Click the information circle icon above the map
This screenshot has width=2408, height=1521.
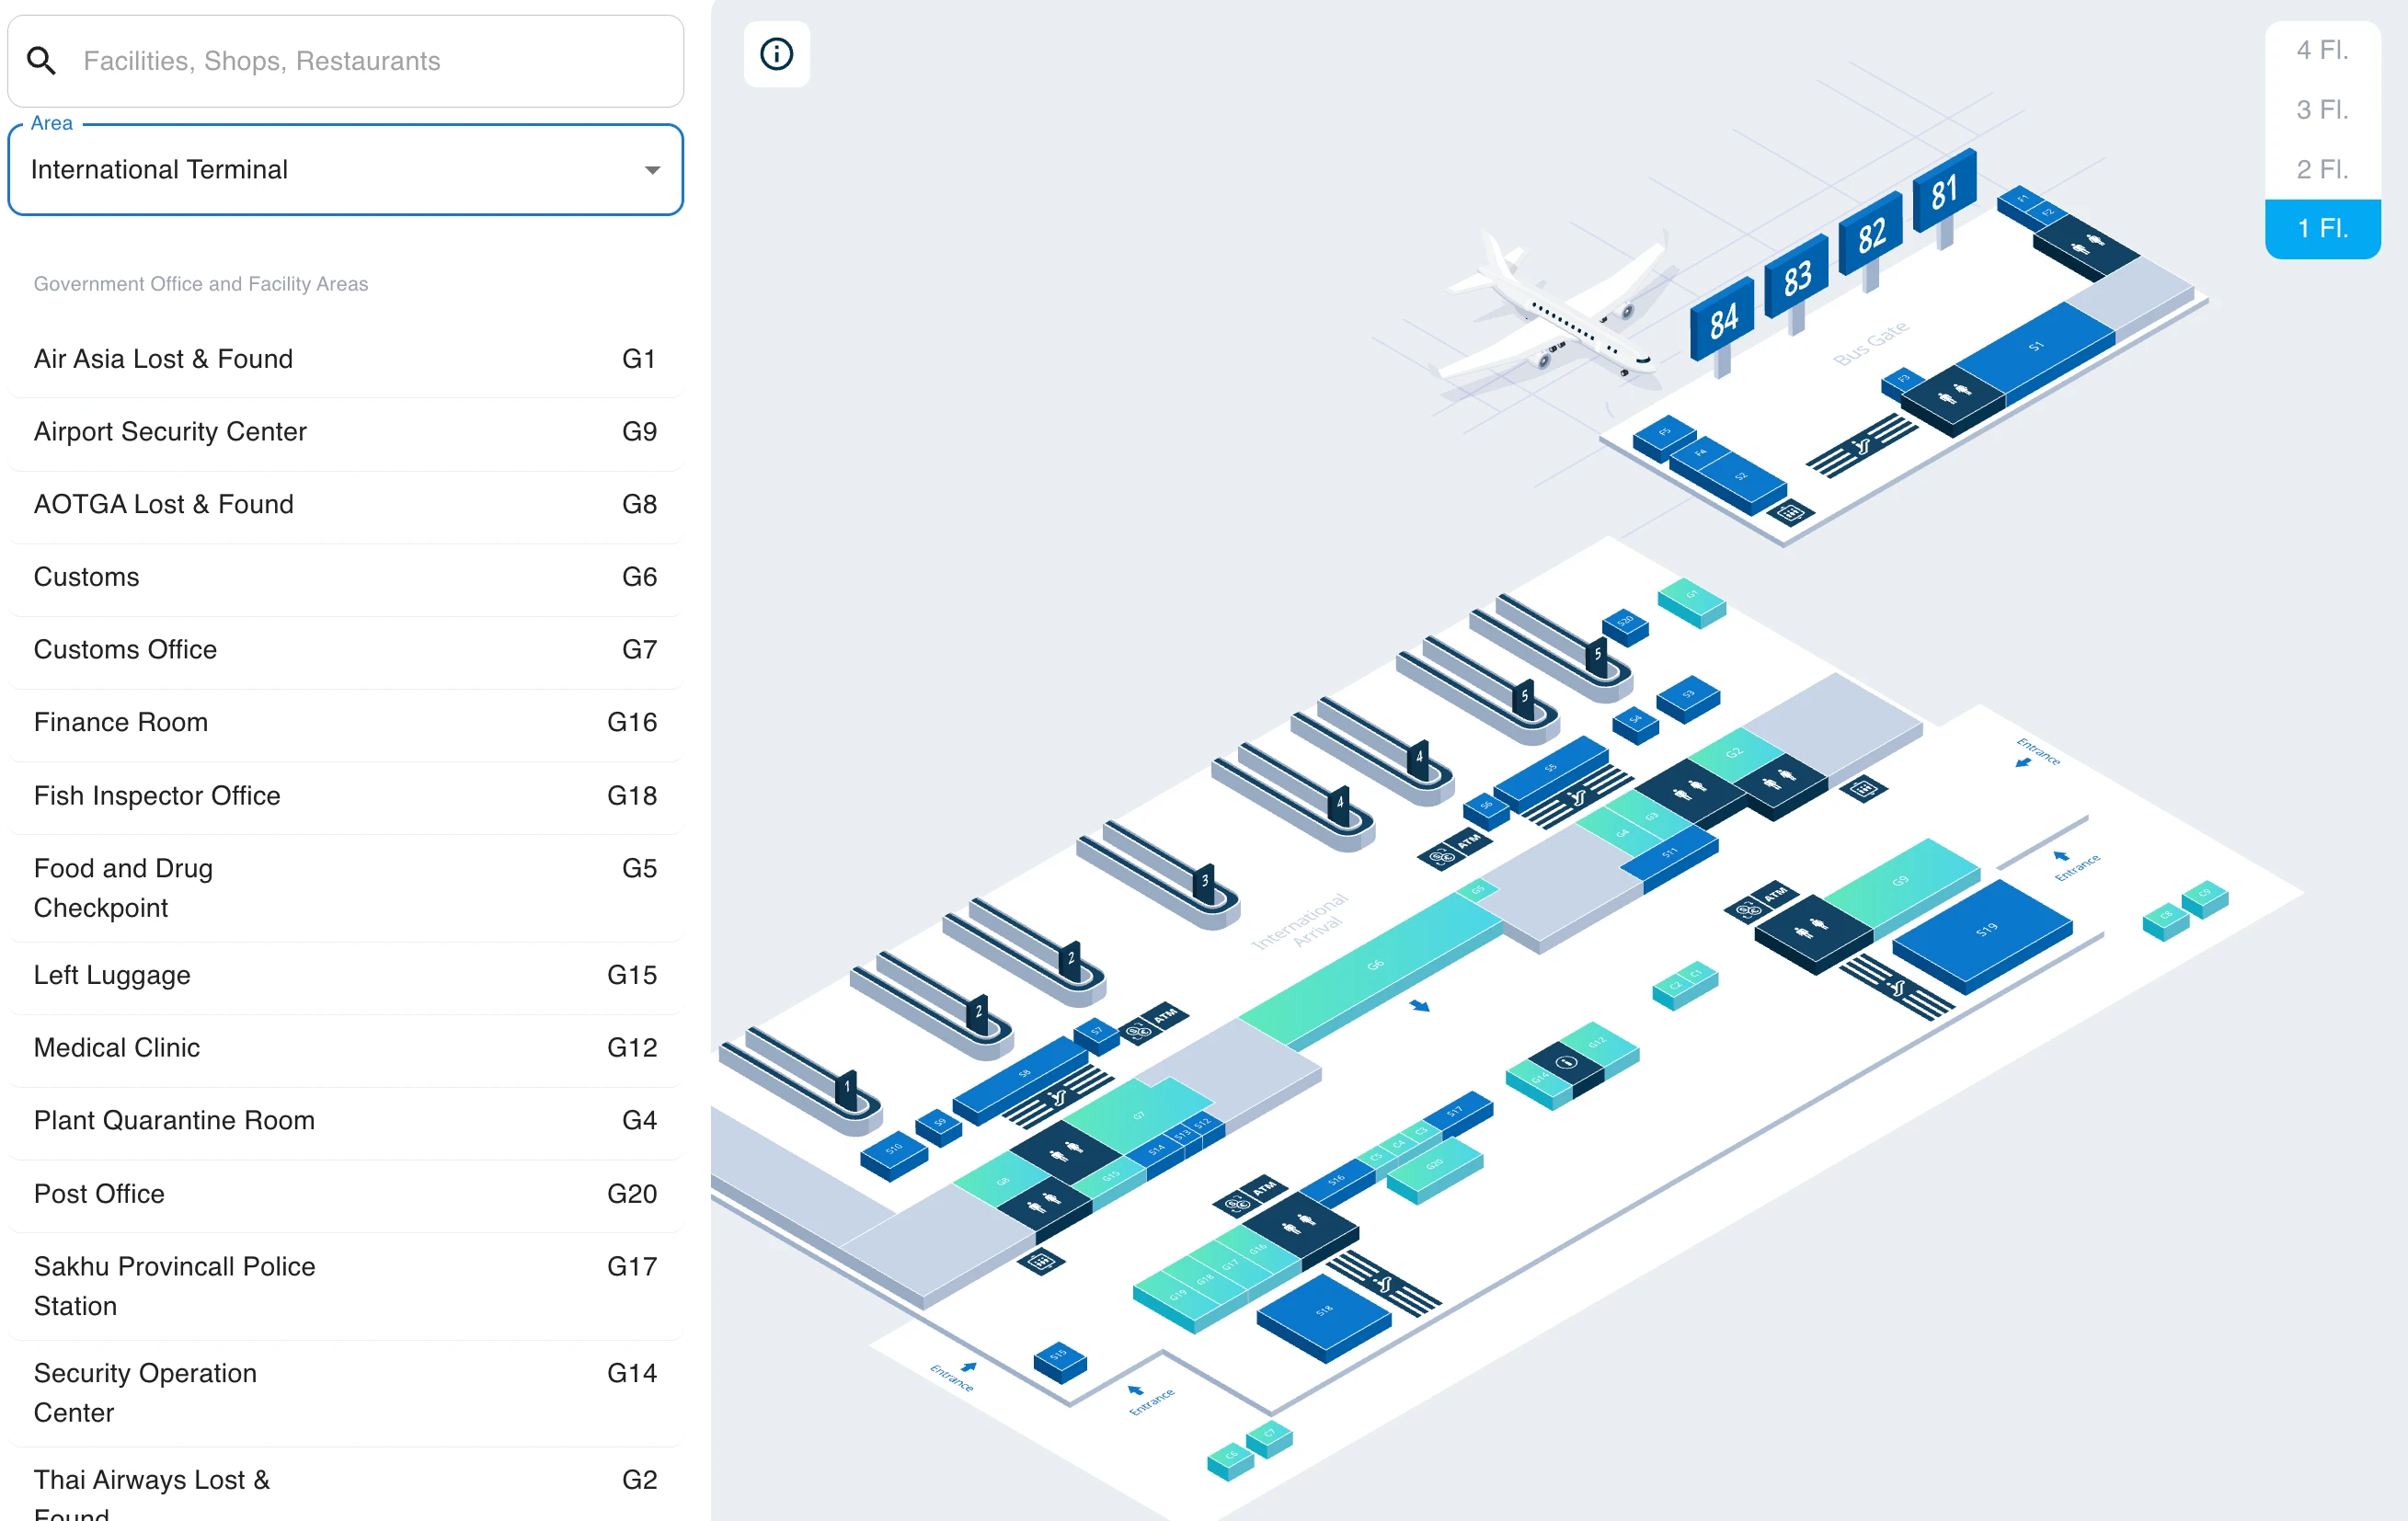pos(776,54)
